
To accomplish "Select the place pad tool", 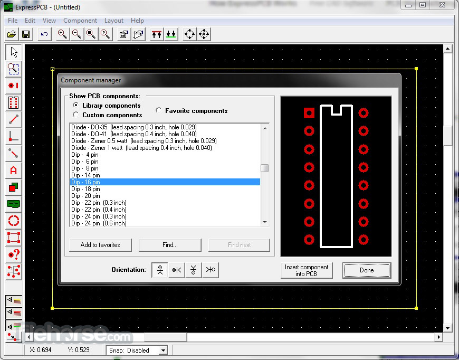I will 14,86.
